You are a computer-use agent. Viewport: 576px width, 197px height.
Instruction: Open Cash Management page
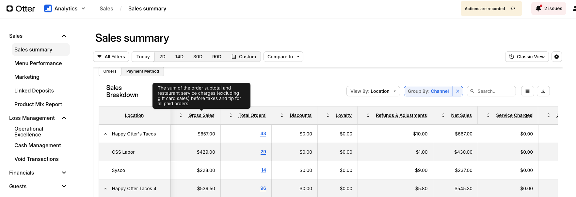[x=38, y=145]
